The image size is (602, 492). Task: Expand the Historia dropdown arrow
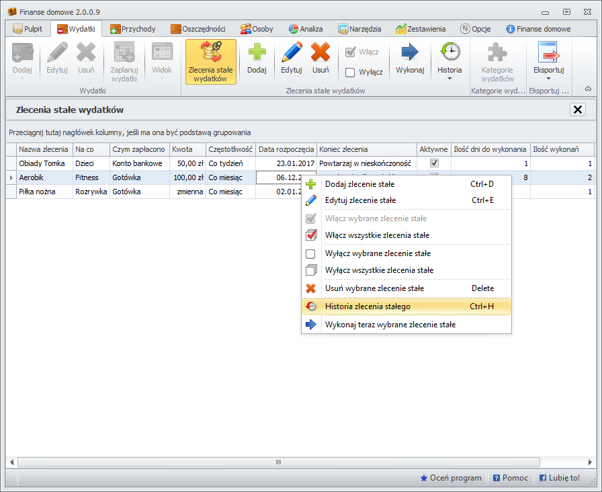point(449,79)
